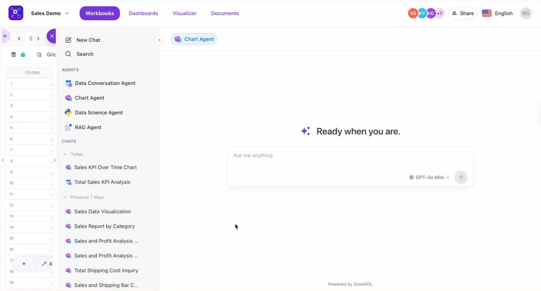Click the Share button

[463, 13]
